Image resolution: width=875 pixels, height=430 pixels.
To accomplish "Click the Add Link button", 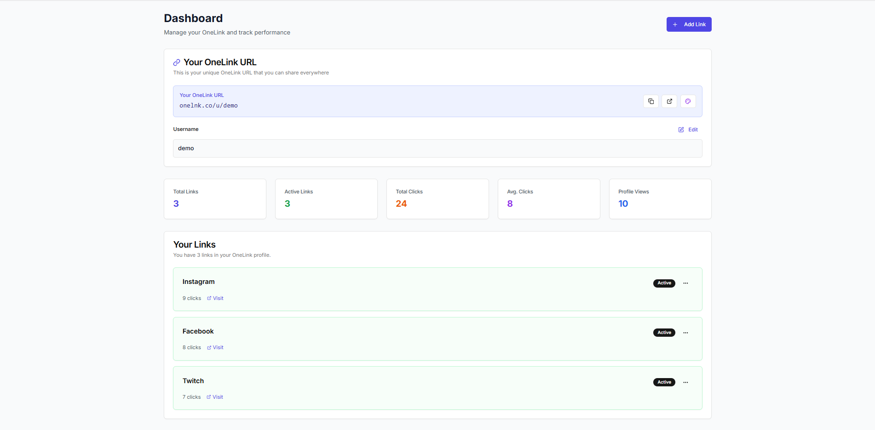I will point(689,24).
